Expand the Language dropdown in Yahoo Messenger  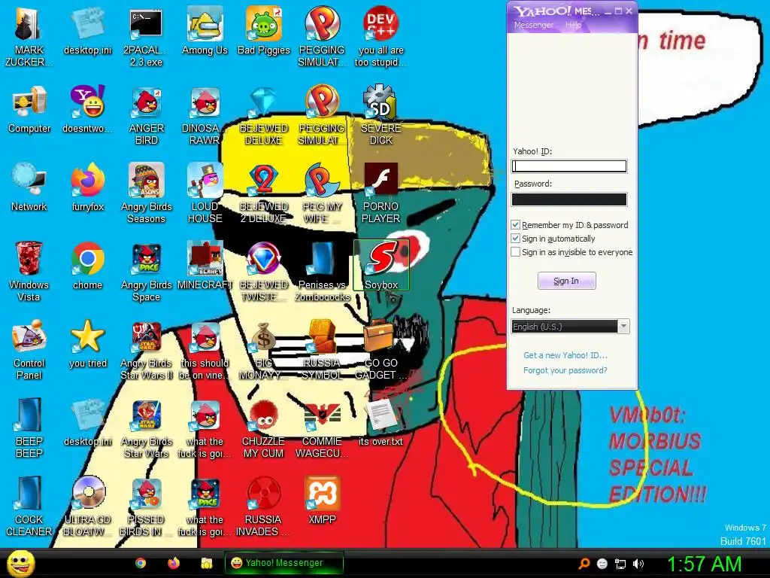623,327
